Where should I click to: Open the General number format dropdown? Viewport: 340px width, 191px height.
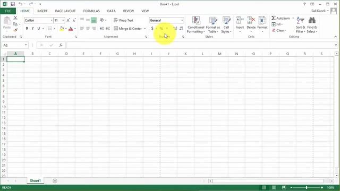(x=182, y=20)
